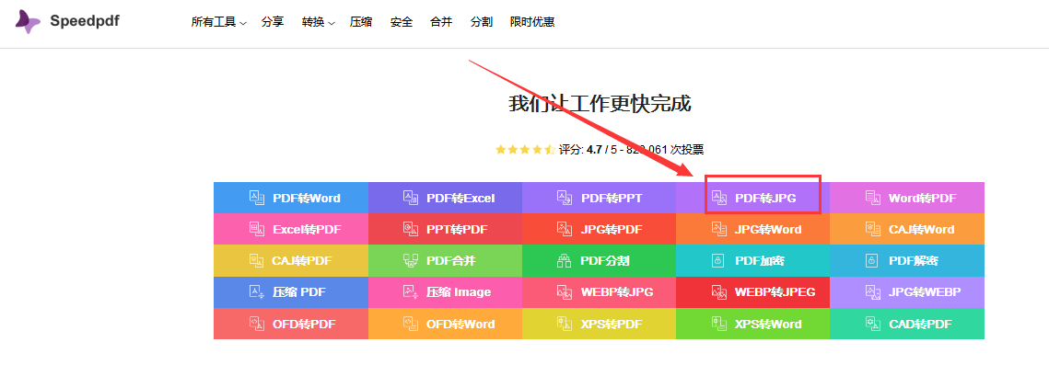Click the Word转PDF tile icon
The height and width of the screenshot is (365, 1049).
pyautogui.click(x=872, y=198)
